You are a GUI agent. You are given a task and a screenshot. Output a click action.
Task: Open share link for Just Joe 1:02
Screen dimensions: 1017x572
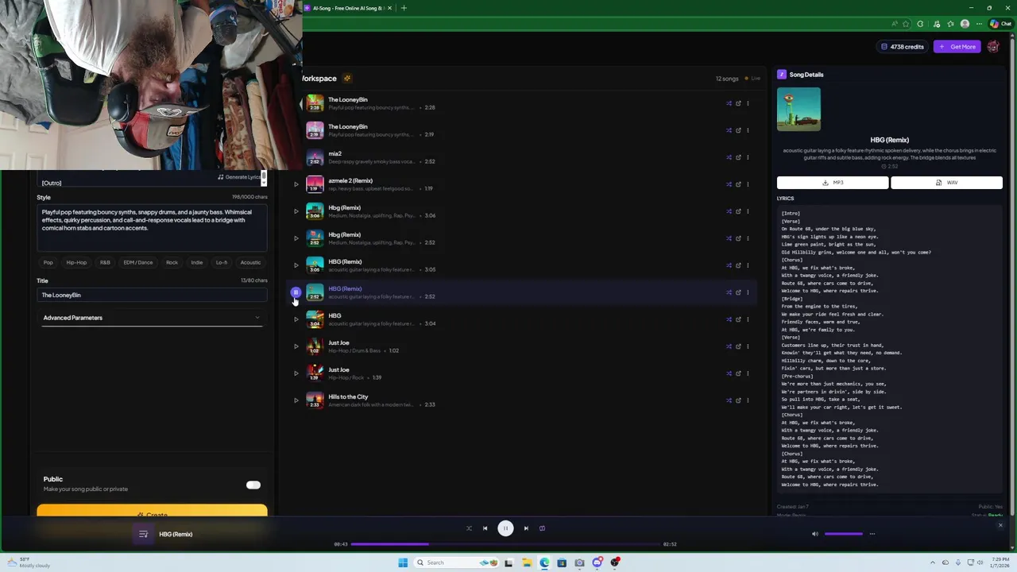[x=738, y=346]
